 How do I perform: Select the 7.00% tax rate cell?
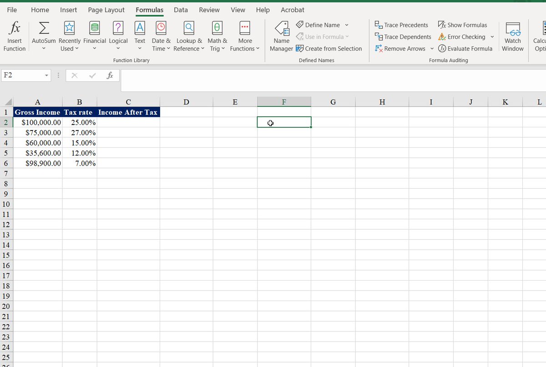[80, 163]
